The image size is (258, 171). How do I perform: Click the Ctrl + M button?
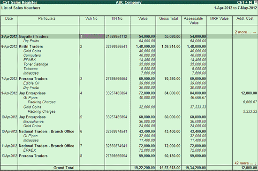click(x=244, y=2)
